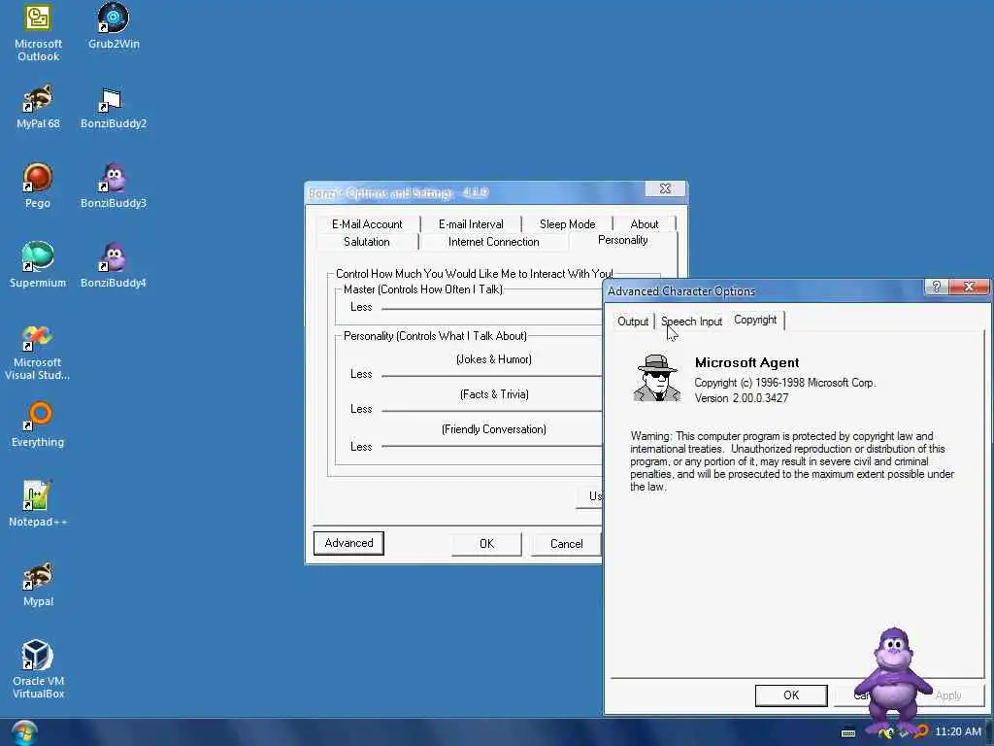Image resolution: width=994 pixels, height=746 pixels.
Task: Switch to the E-Mail Account tab
Action: coord(367,224)
